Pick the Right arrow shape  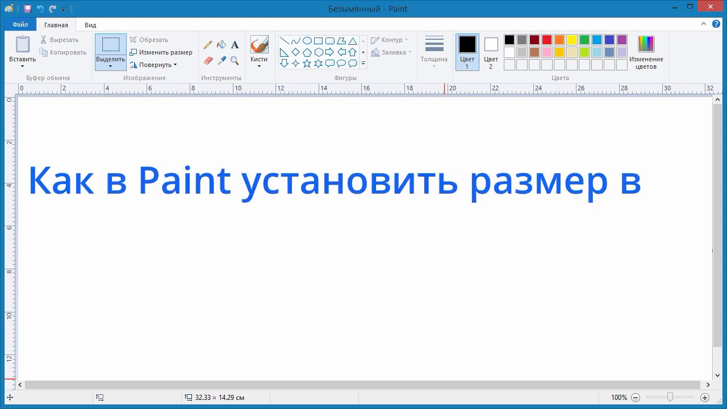329,52
